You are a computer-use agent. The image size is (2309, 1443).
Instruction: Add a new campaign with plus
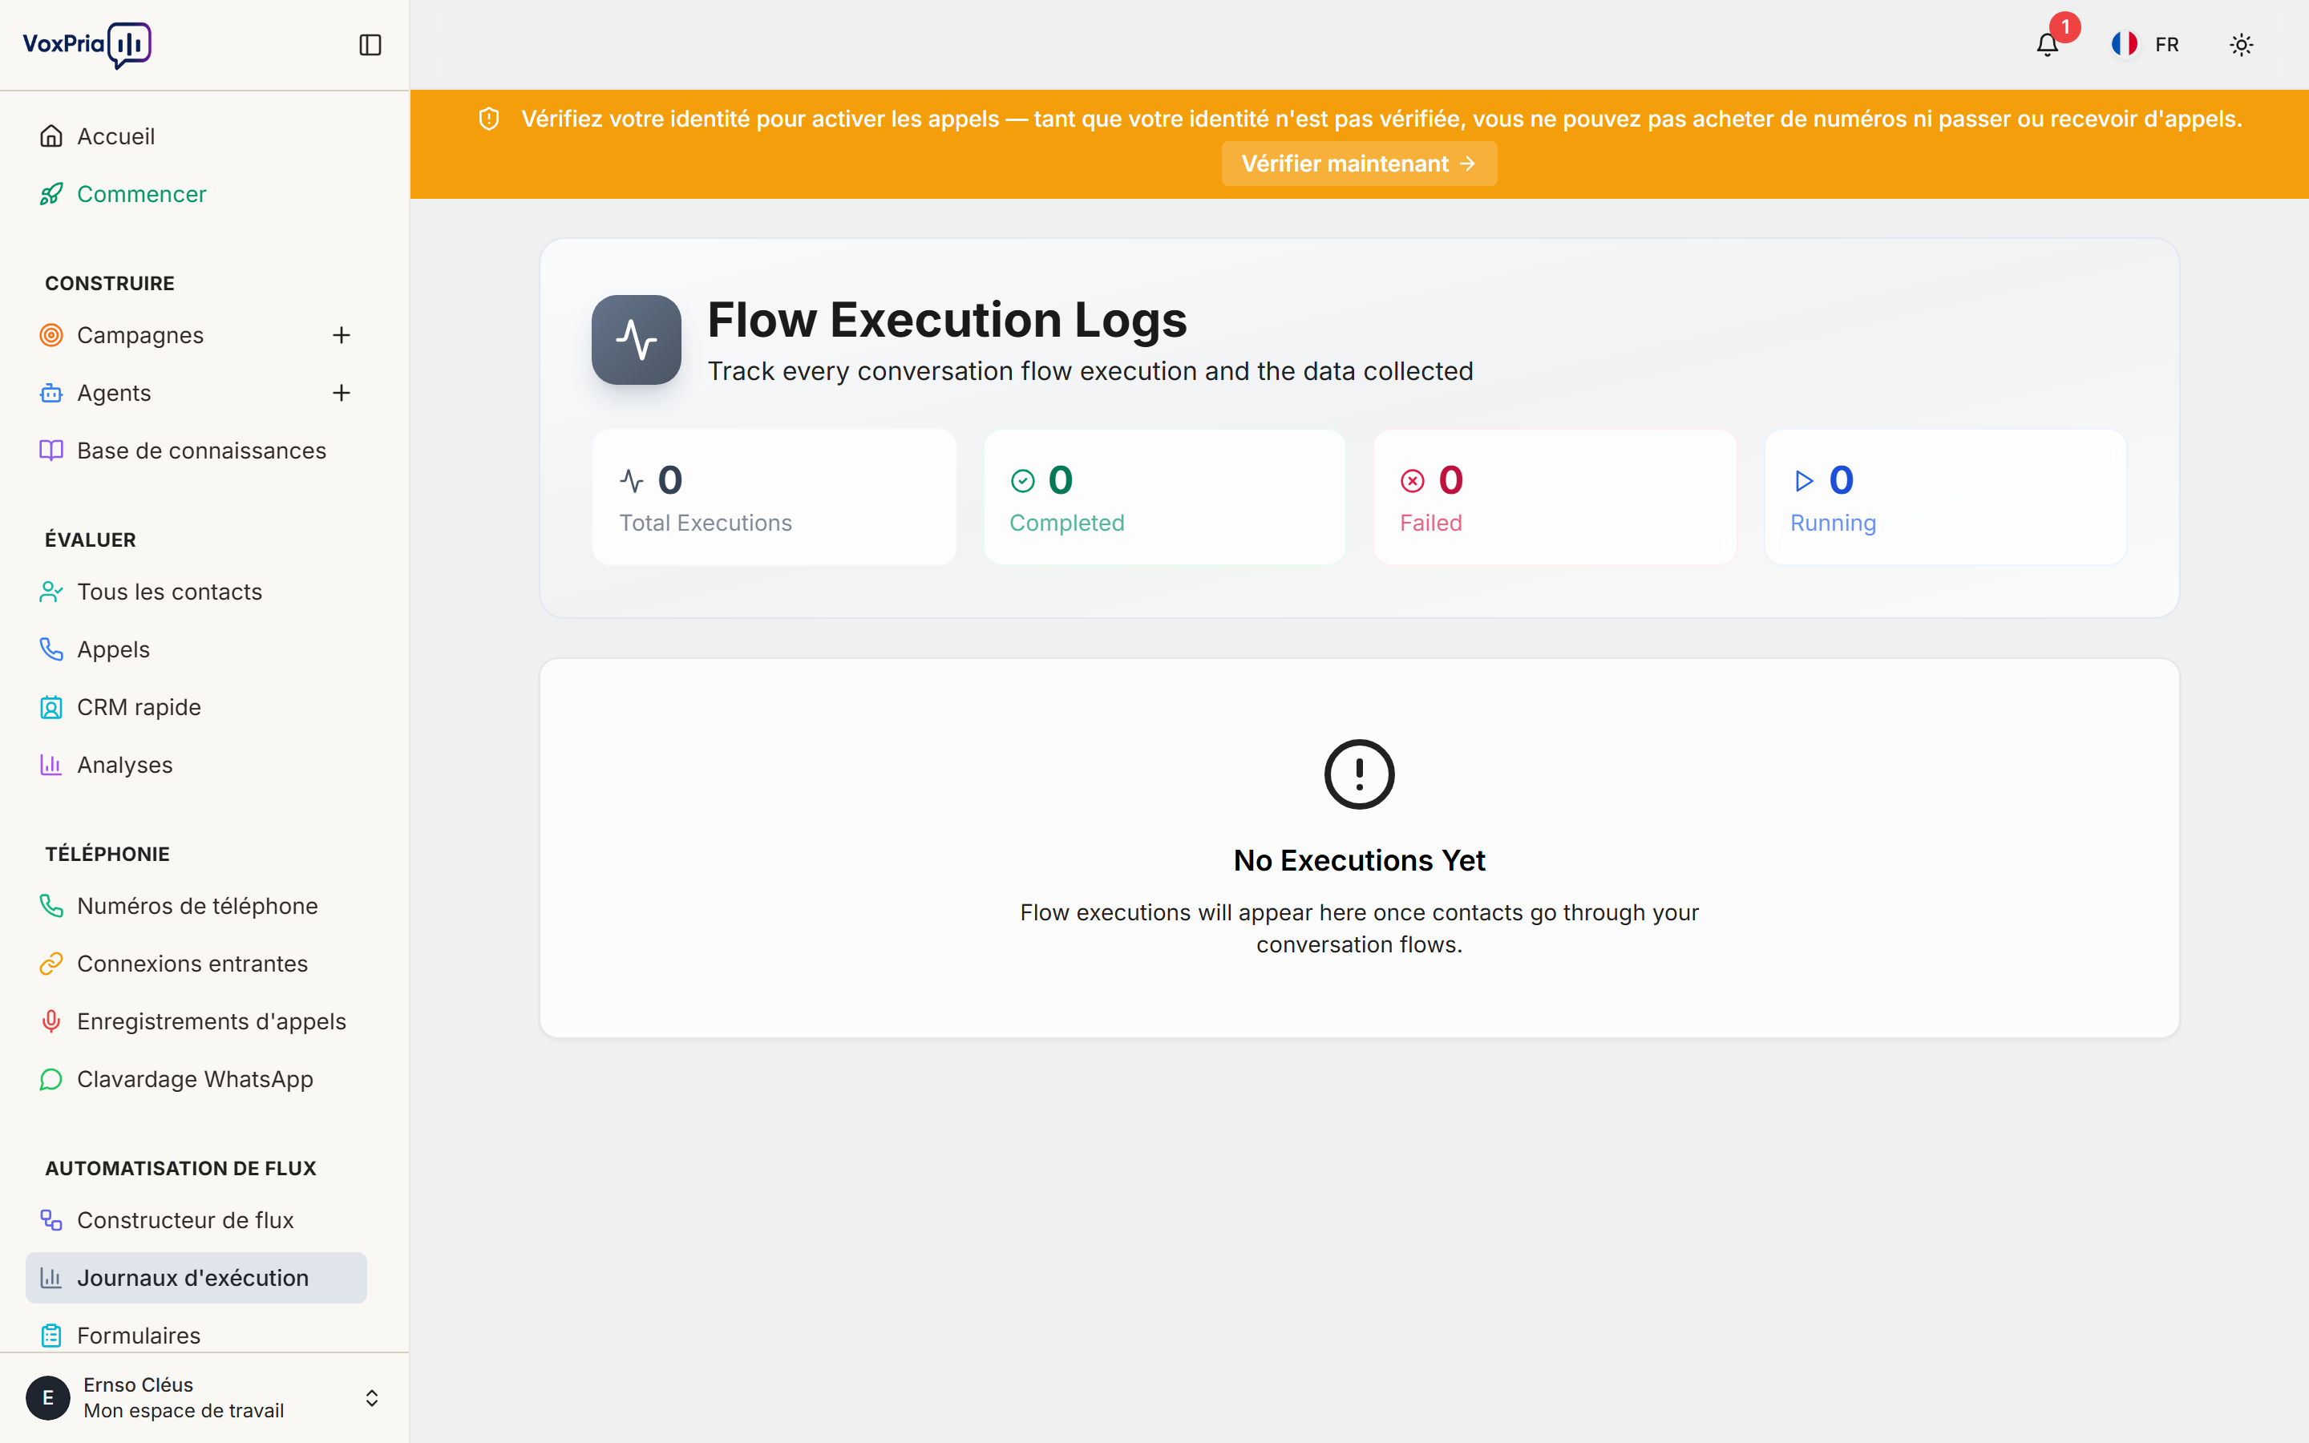(x=342, y=335)
